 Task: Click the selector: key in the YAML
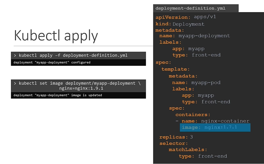[174, 143]
